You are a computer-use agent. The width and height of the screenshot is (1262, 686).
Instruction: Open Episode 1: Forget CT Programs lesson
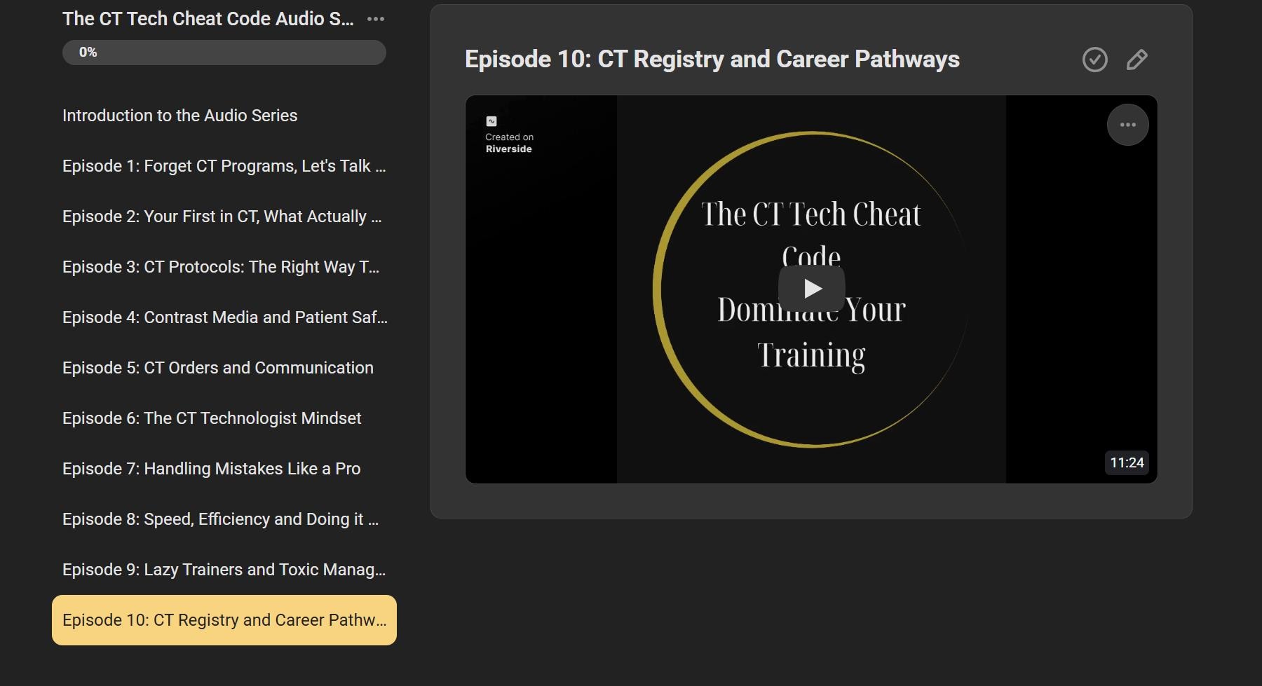point(224,166)
